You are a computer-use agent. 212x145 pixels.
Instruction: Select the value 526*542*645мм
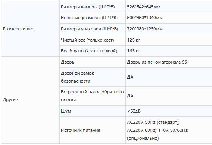pos(143,7)
